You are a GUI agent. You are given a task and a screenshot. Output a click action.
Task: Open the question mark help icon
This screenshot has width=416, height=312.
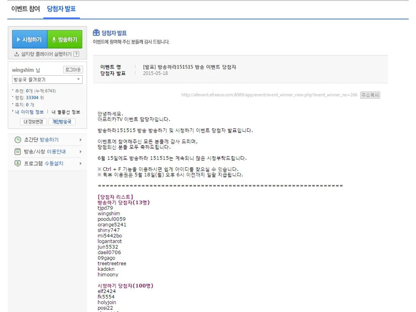click(77, 54)
